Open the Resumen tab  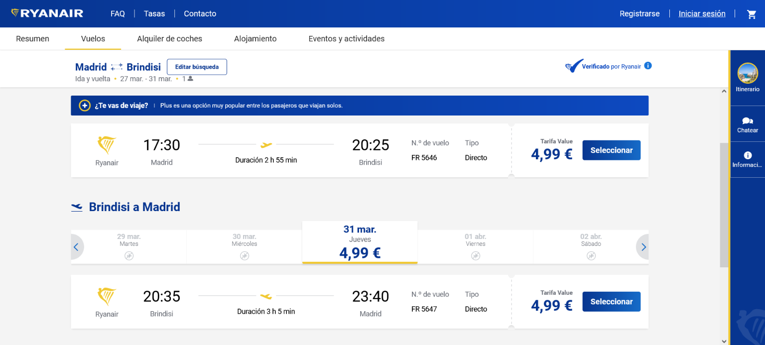(32, 39)
